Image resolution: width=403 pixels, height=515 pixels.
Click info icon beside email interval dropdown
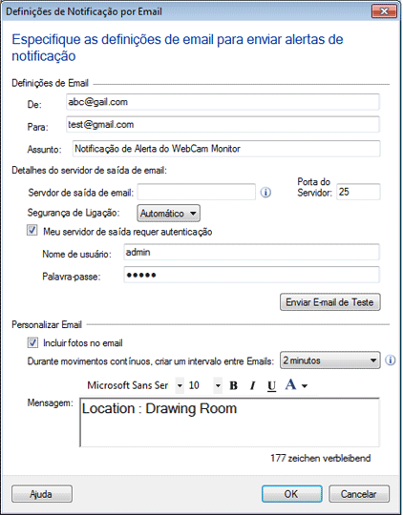391,360
